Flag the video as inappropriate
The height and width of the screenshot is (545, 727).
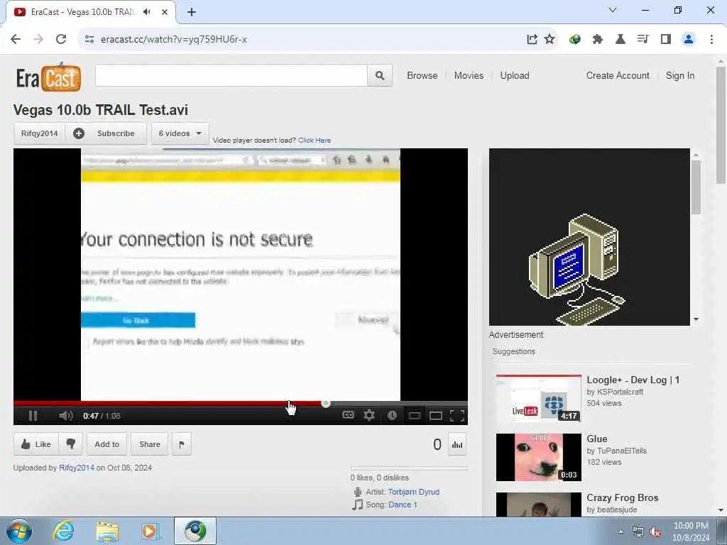point(181,444)
